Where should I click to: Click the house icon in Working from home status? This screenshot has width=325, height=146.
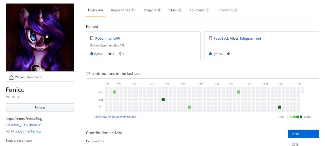click(11, 77)
